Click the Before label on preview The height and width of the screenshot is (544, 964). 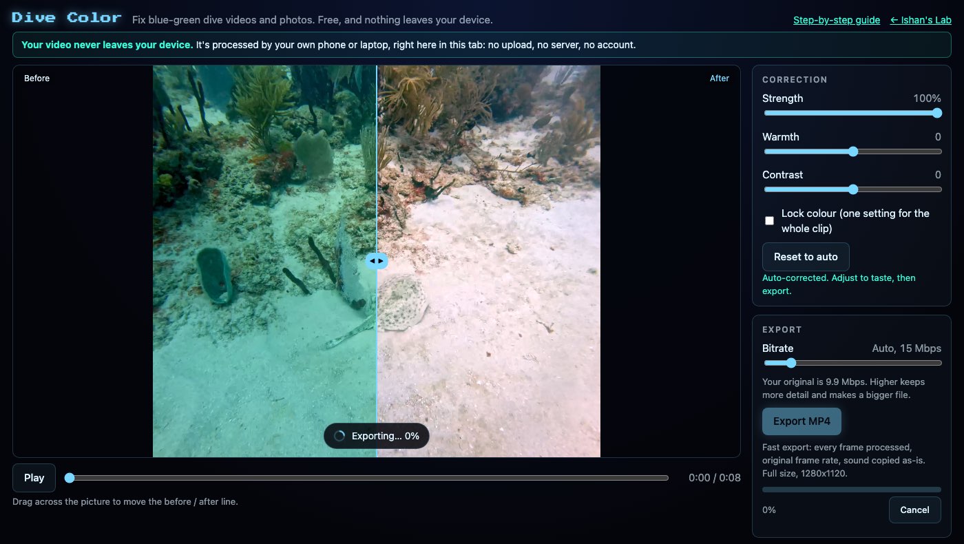[36, 79]
